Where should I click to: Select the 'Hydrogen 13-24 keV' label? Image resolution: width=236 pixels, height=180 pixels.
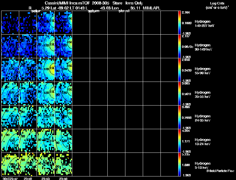[203, 142]
